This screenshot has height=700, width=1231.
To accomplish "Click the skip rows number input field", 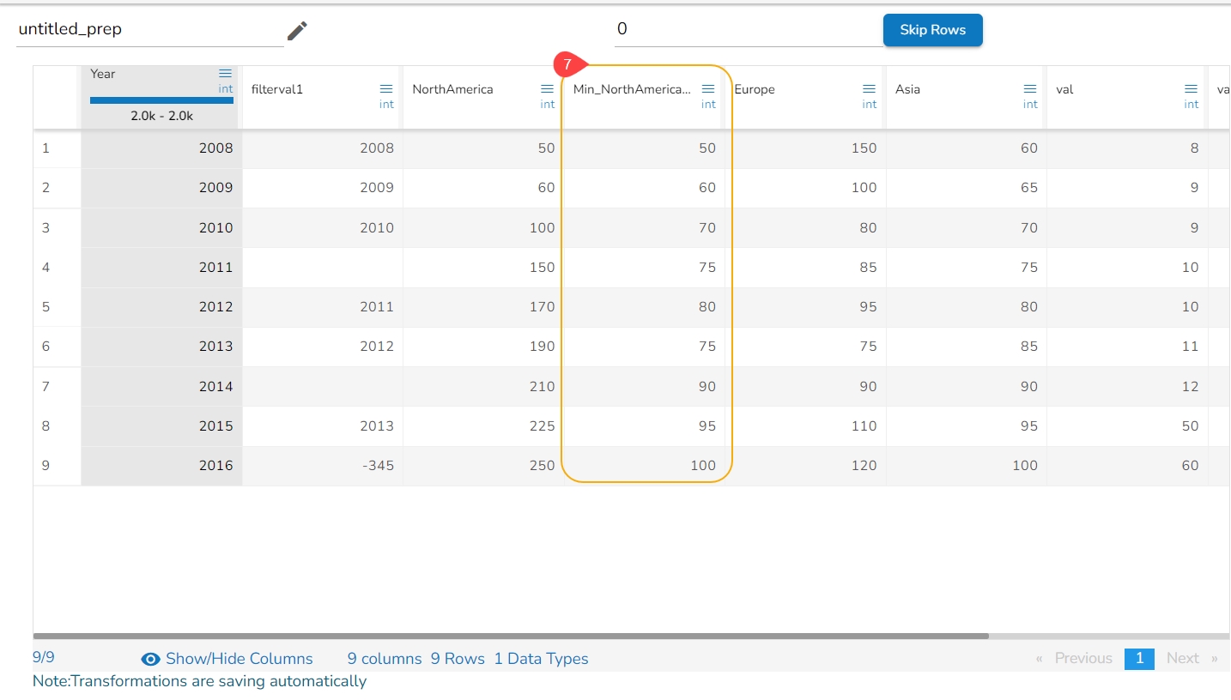I will click(x=747, y=30).
